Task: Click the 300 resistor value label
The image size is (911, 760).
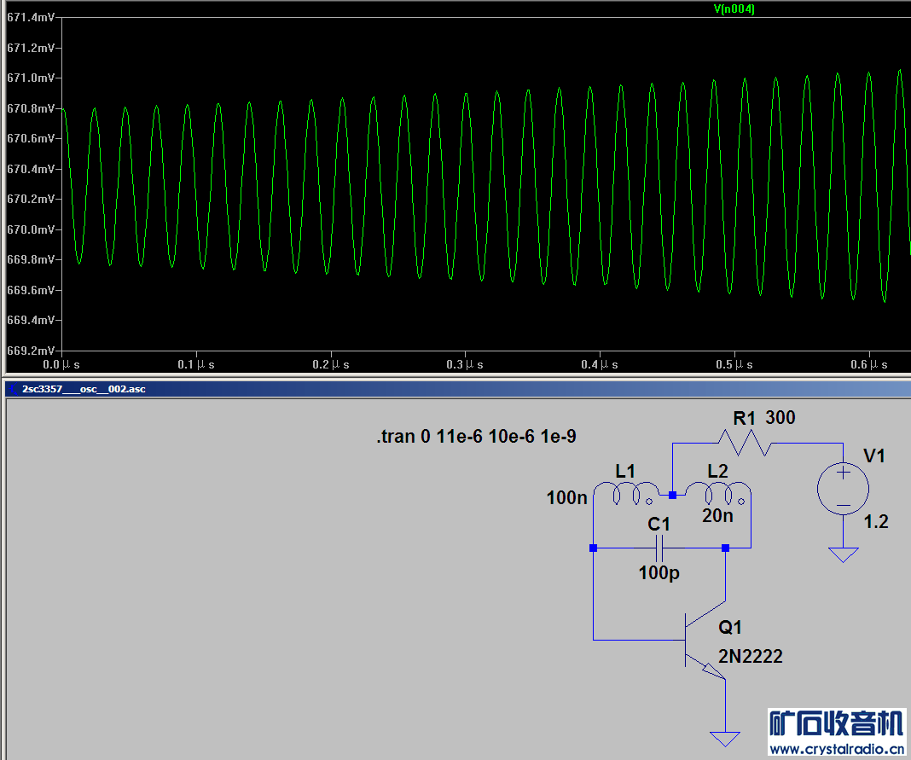Action: [x=780, y=418]
